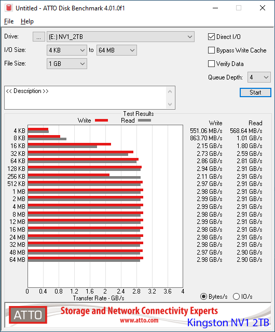The width and height of the screenshot is (275, 332).
Task: Click the 1.80 GB/s read value
Action: (x=250, y=146)
